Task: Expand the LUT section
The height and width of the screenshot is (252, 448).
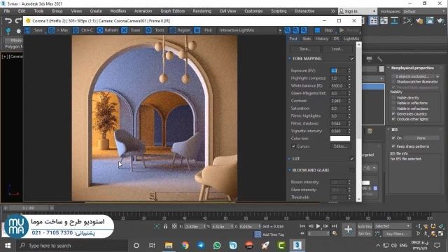Action: tap(289, 159)
